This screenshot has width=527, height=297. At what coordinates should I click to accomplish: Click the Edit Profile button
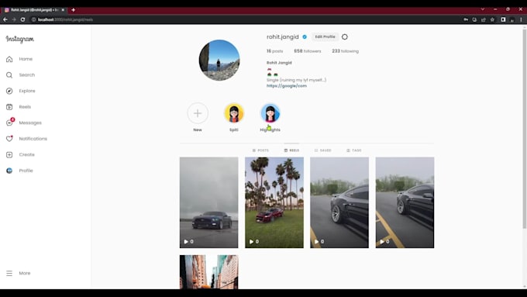click(x=325, y=36)
